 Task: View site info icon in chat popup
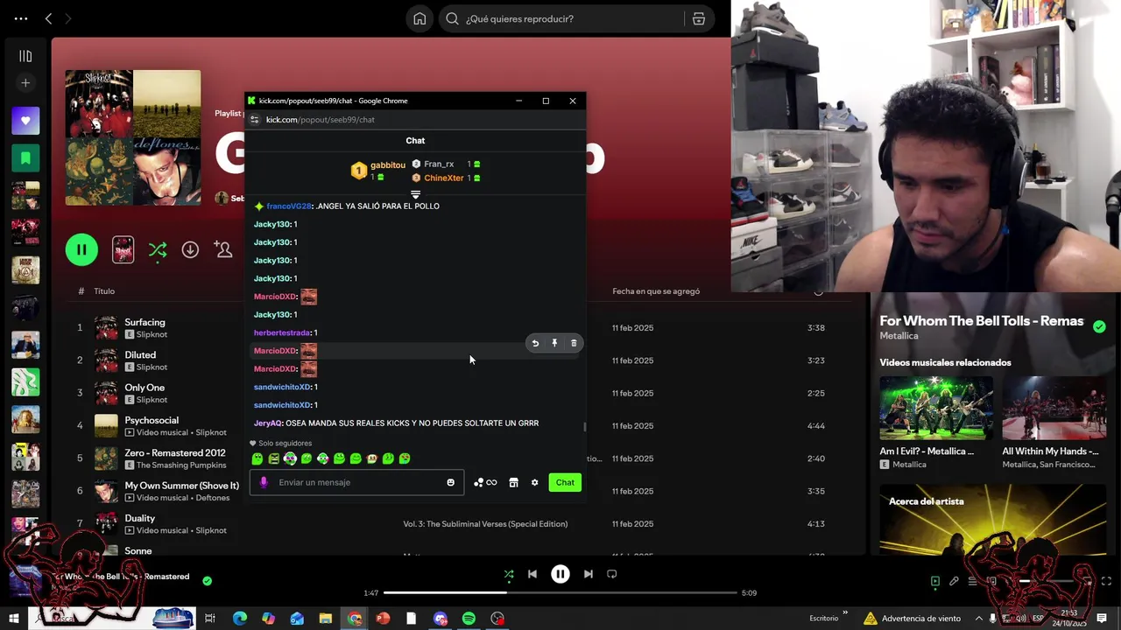(x=255, y=120)
